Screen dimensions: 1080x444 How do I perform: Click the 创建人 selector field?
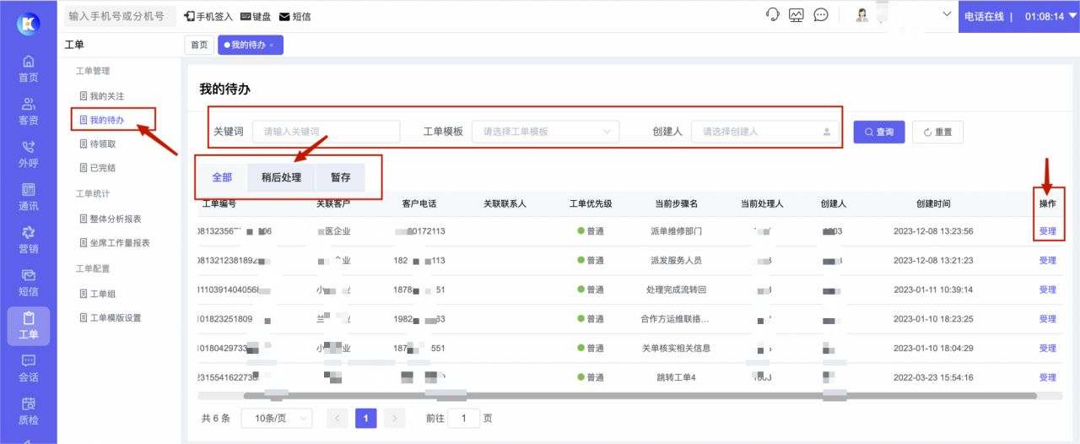click(765, 132)
